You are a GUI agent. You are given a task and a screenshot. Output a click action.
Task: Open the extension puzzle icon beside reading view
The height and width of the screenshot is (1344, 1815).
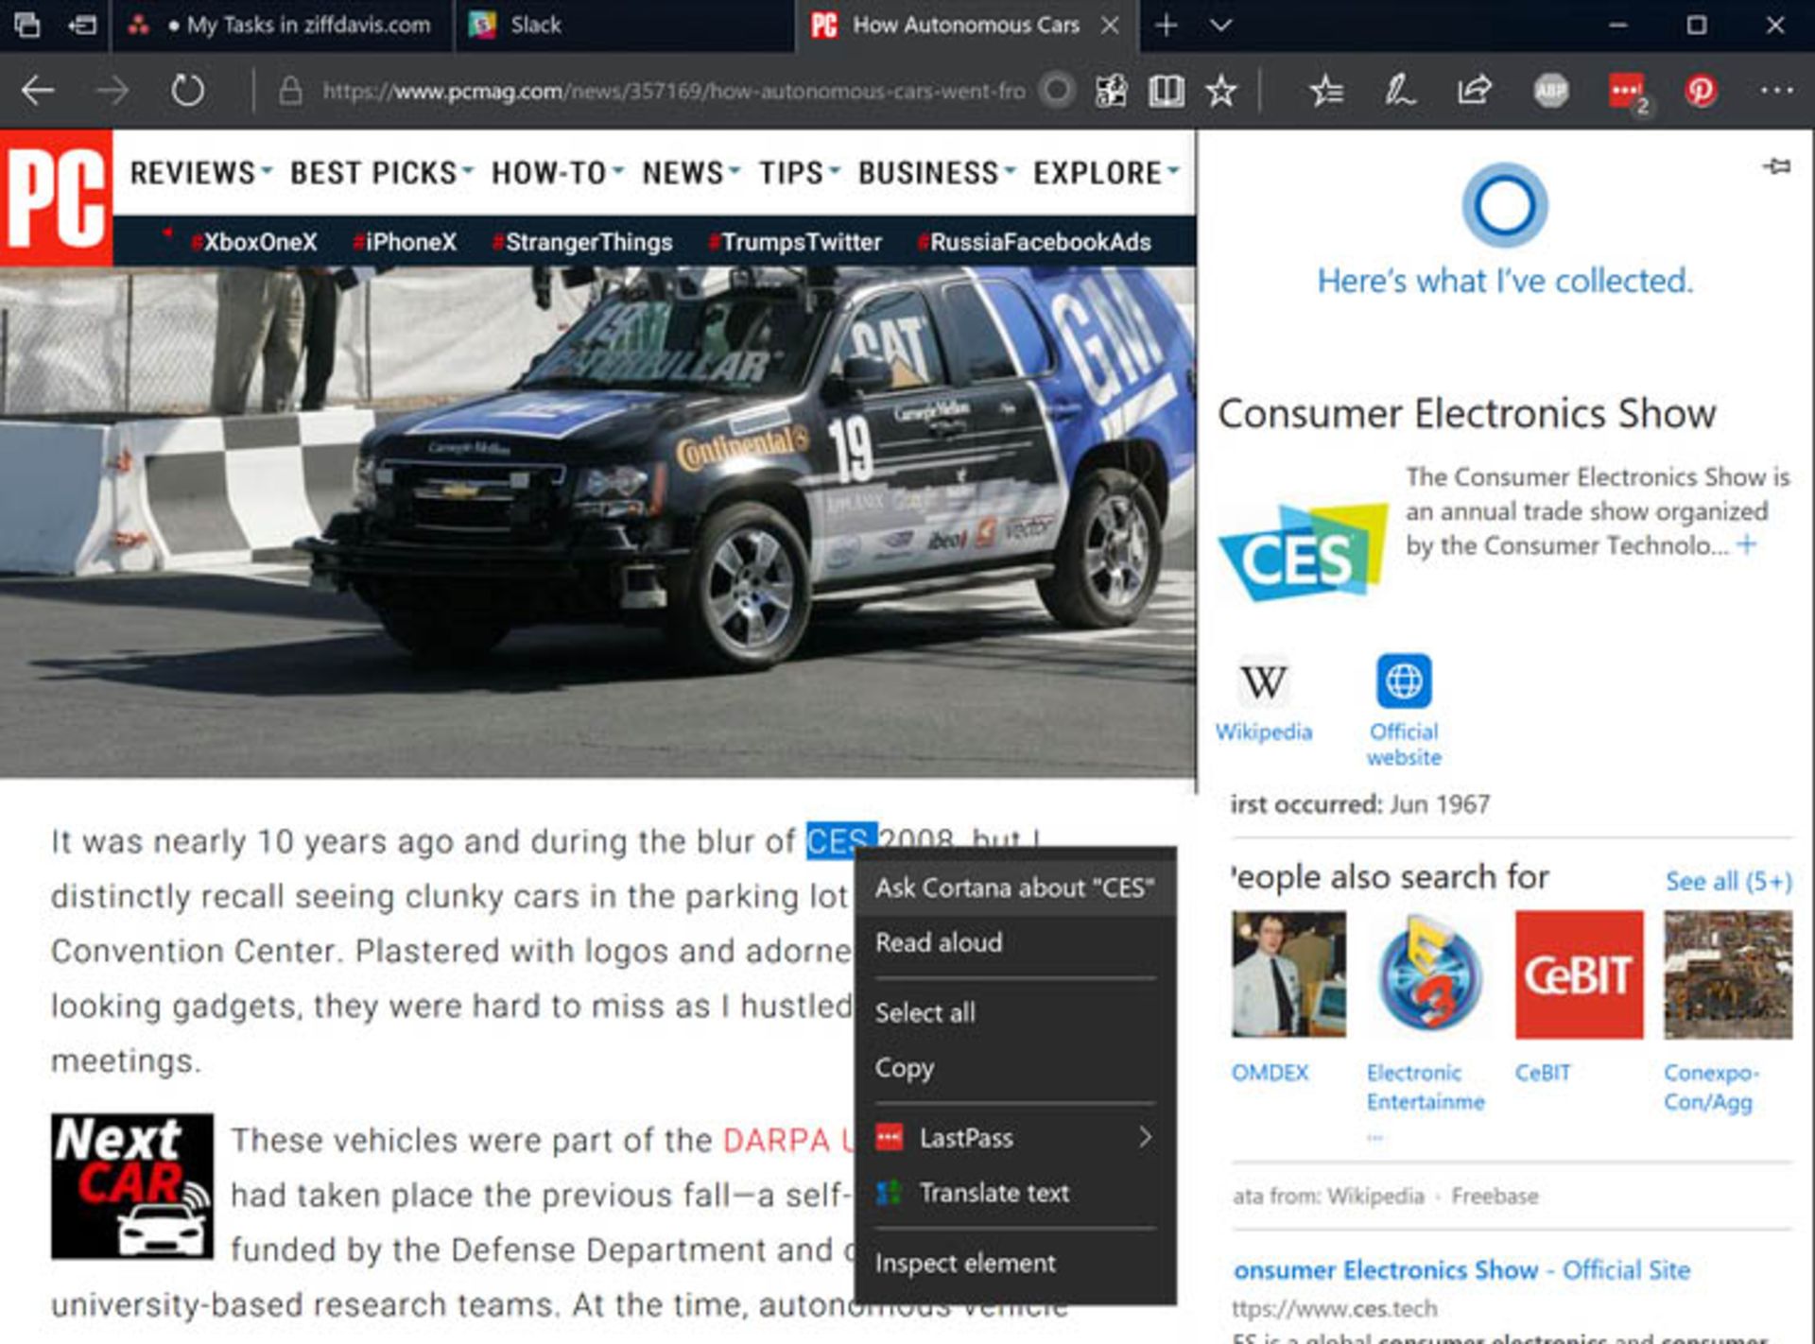(x=1111, y=91)
